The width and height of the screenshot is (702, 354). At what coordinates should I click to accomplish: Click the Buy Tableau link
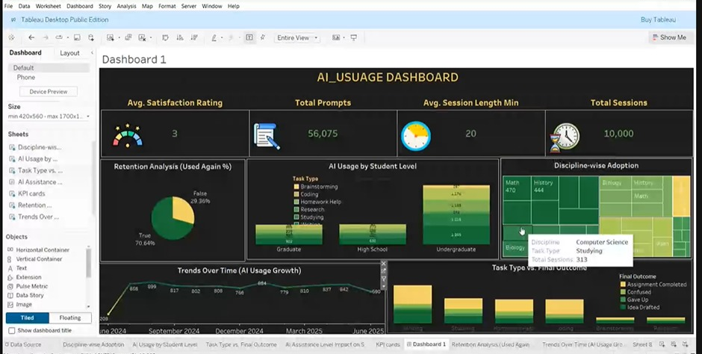[x=657, y=20]
